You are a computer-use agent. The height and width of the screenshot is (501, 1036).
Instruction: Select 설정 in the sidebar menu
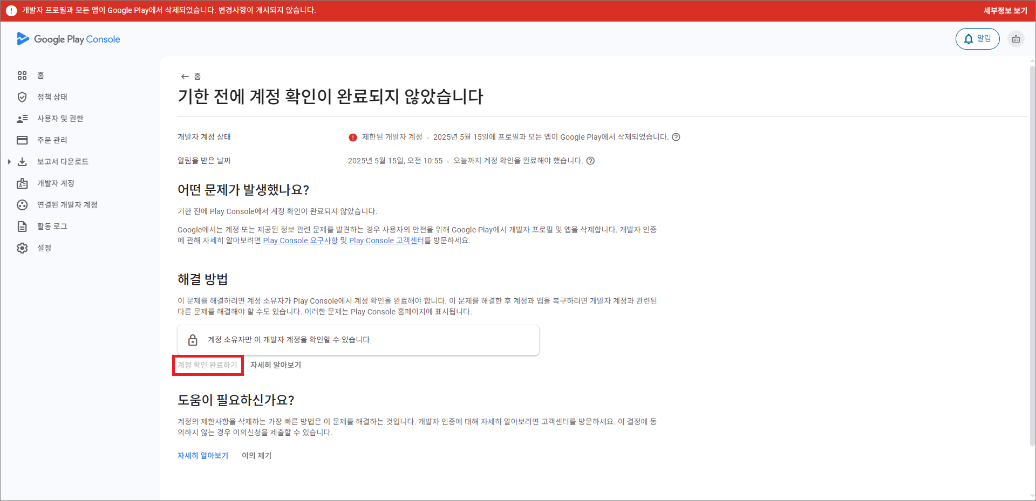[44, 248]
